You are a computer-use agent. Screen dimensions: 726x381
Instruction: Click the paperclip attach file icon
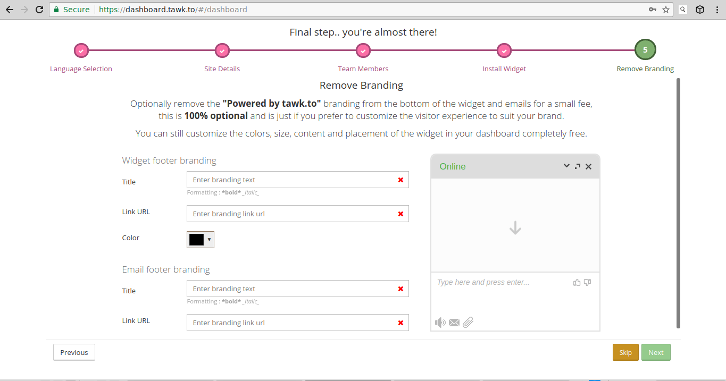pyautogui.click(x=468, y=323)
